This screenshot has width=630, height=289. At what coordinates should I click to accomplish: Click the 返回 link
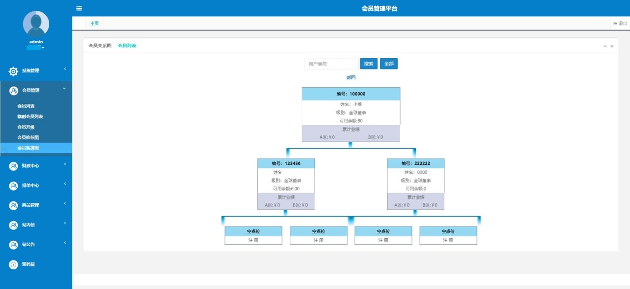point(351,77)
